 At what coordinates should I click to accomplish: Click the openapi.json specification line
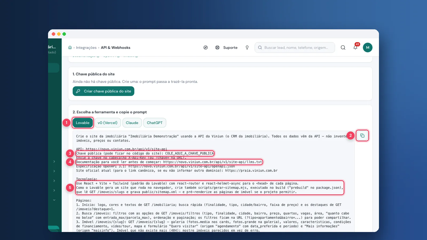pos(155,166)
